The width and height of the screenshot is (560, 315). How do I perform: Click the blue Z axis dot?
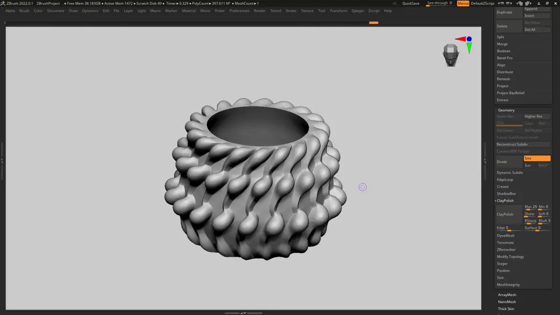click(469, 39)
